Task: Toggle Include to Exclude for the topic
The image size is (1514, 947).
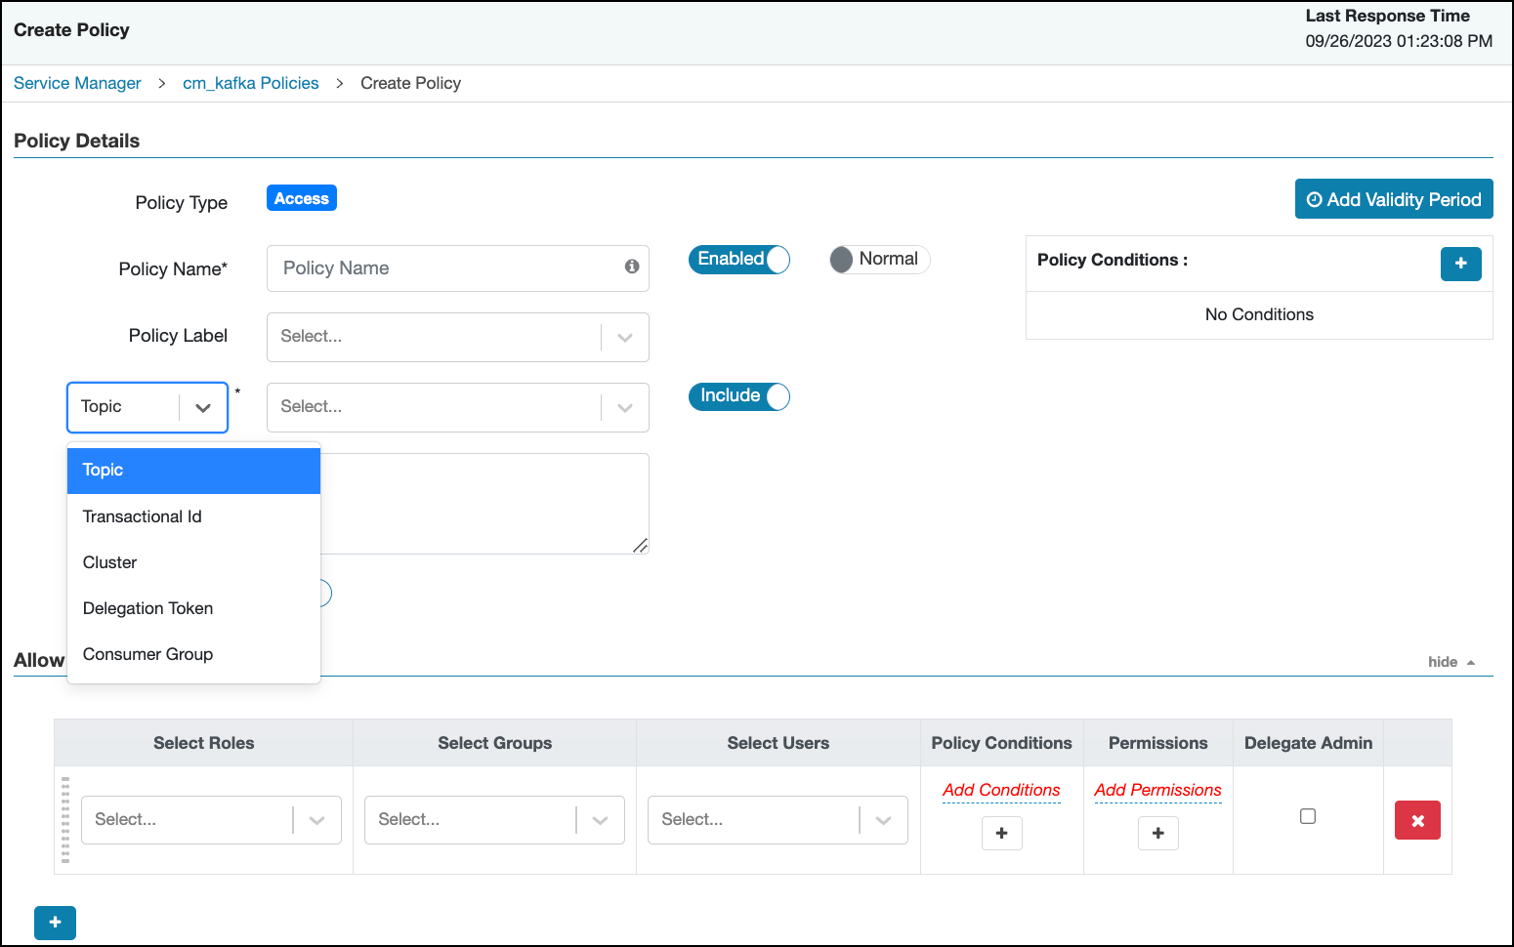Action: coord(738,396)
